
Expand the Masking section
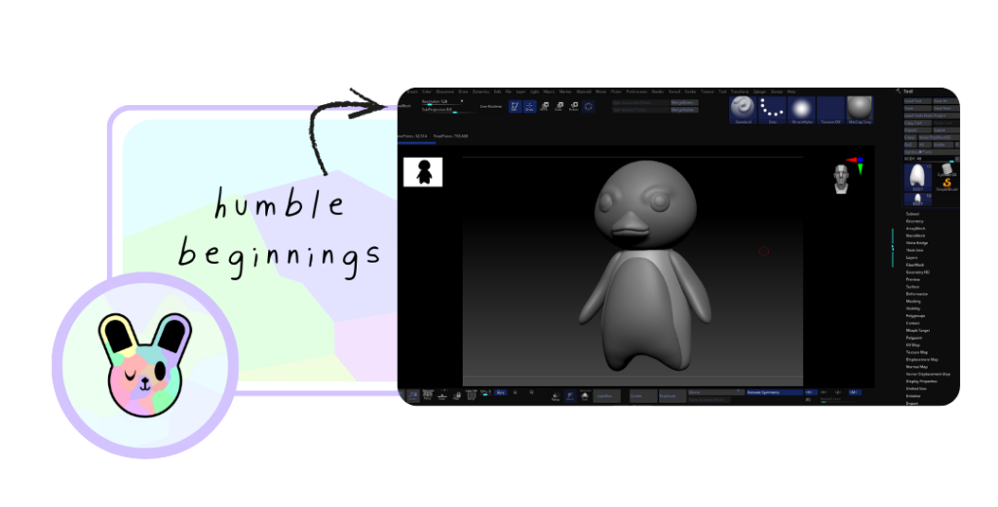913,301
